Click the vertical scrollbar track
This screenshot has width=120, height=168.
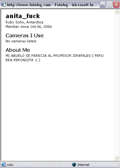tap(117, 85)
